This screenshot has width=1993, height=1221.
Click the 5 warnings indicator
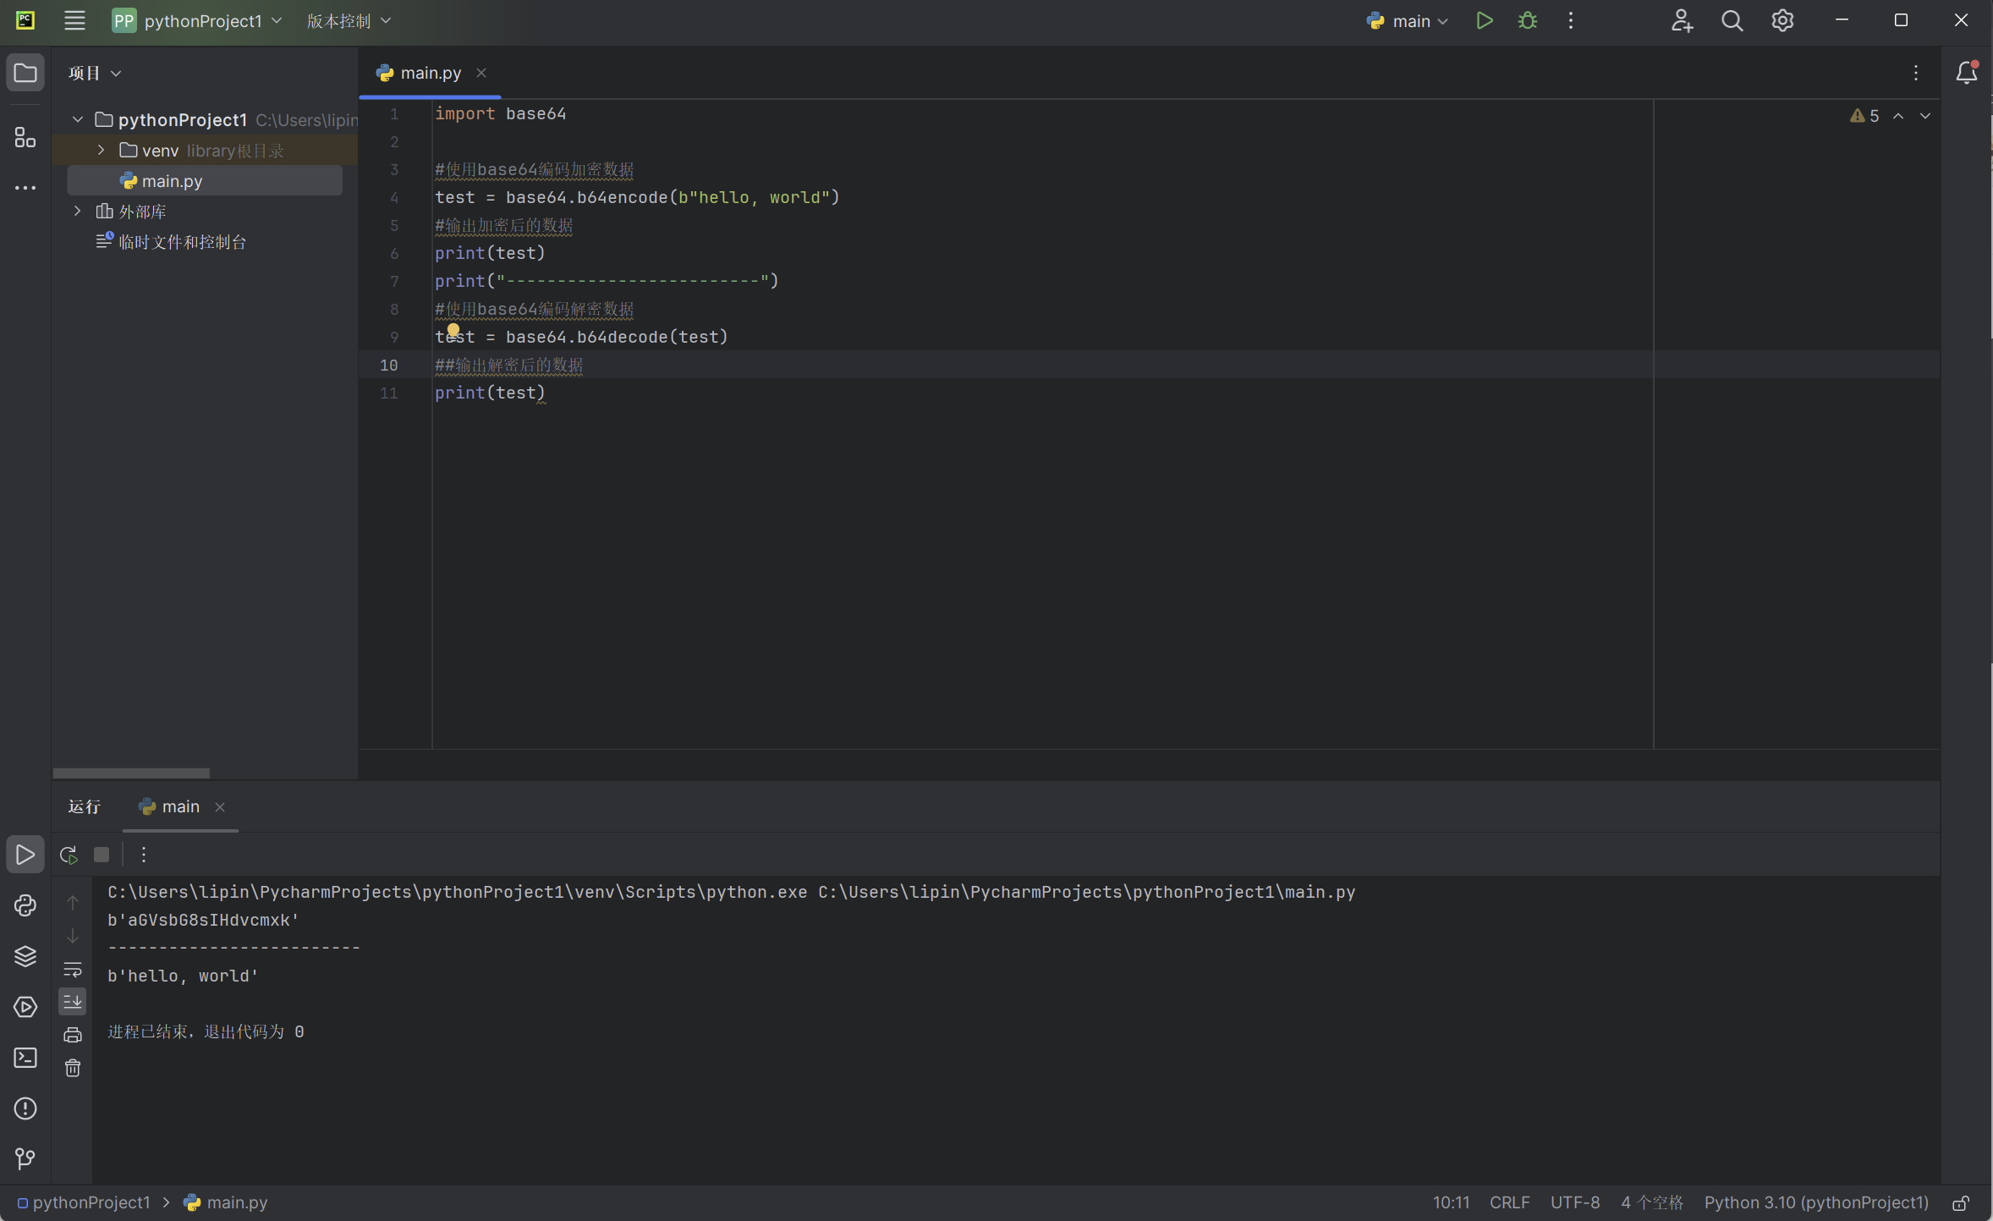click(1864, 116)
